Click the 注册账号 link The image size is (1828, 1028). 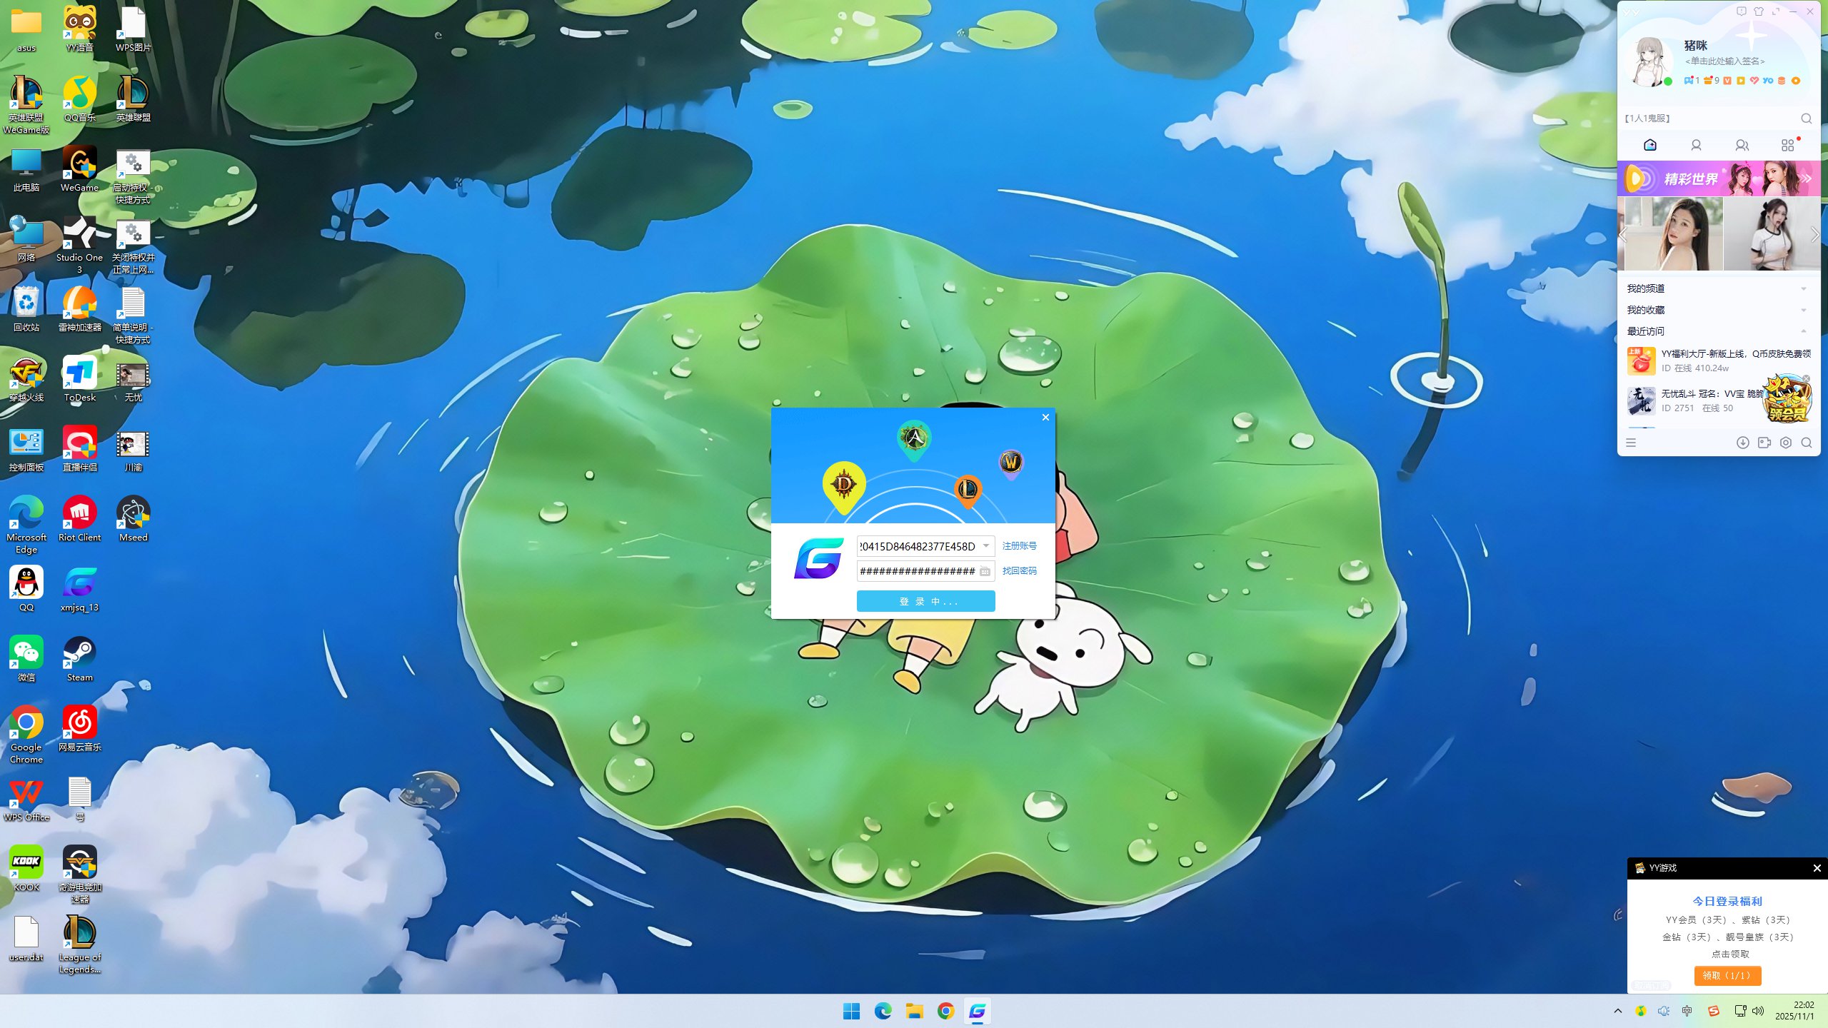(1019, 546)
